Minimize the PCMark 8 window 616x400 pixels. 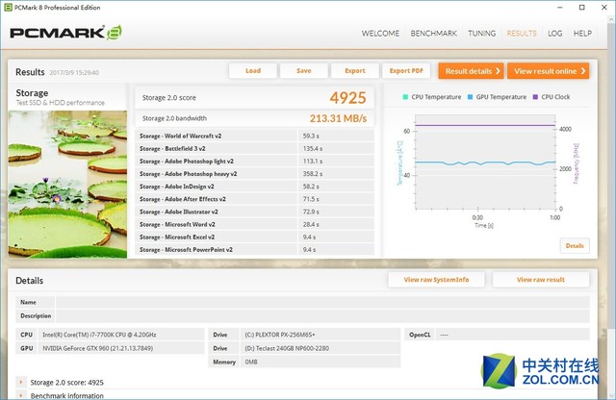point(560,7)
